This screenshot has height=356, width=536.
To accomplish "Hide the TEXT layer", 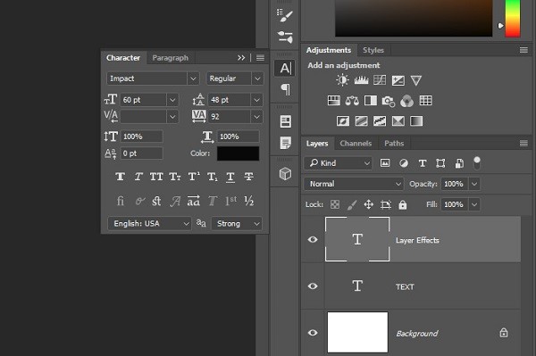I will [x=313, y=286].
